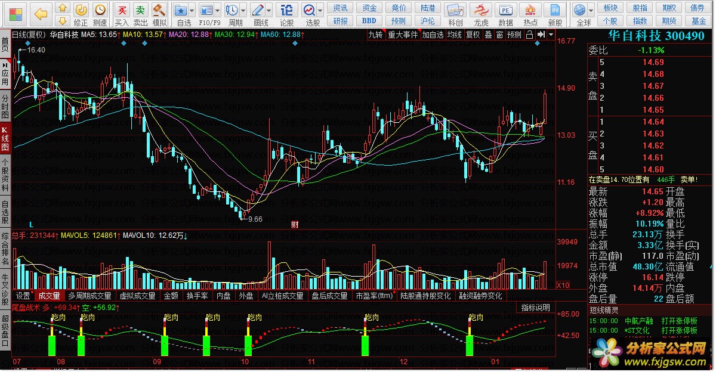The height and width of the screenshot is (372, 716).
Task: Click the 短线精灵 panel header
Action: point(651,309)
